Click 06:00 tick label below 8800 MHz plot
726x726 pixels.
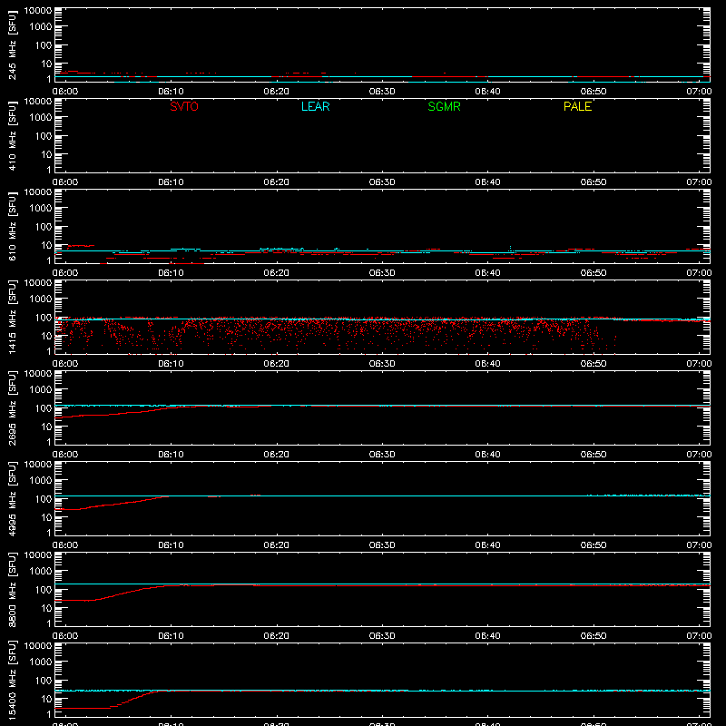pos(65,636)
